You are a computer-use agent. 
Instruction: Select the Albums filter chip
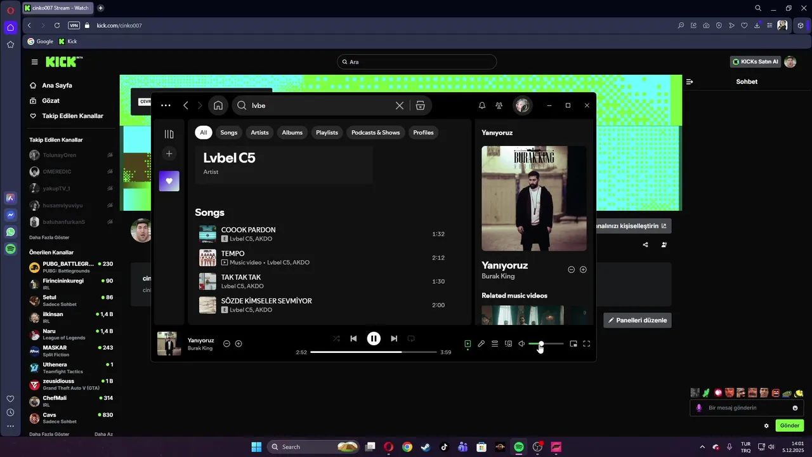292,132
